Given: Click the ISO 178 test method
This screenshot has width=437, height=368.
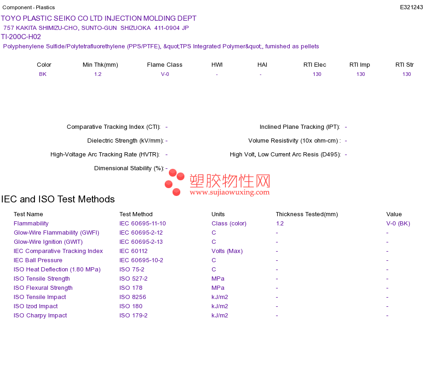Looking at the screenshot, I should [131, 287].
